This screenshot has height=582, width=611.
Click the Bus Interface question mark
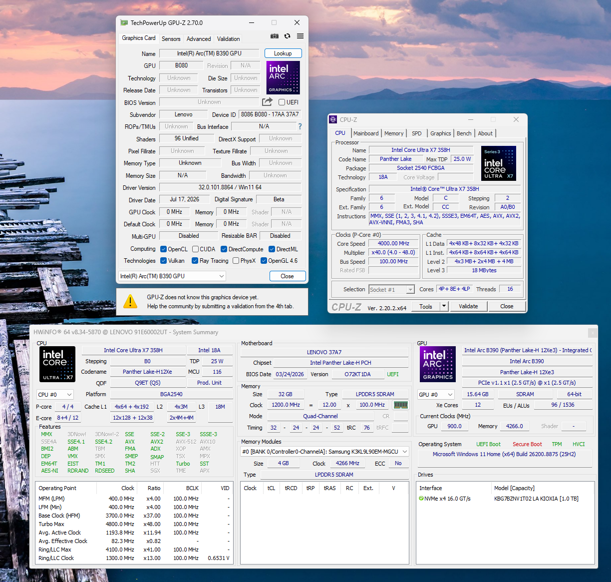[300, 126]
